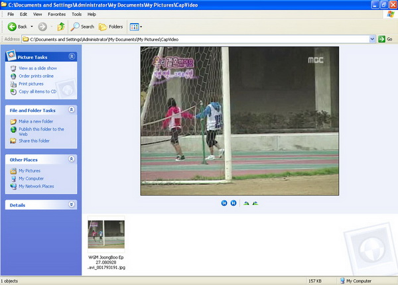Image resolution: width=398 pixels, height=285 pixels.
Task: Open the Search pane
Action: coord(82,27)
